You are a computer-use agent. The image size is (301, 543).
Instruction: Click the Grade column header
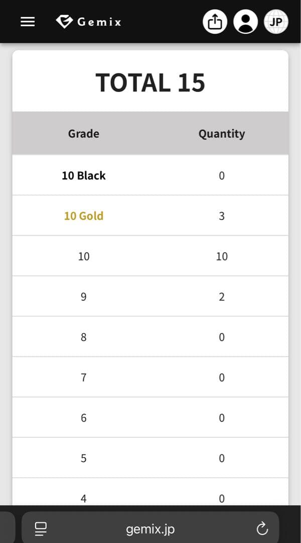tap(84, 134)
